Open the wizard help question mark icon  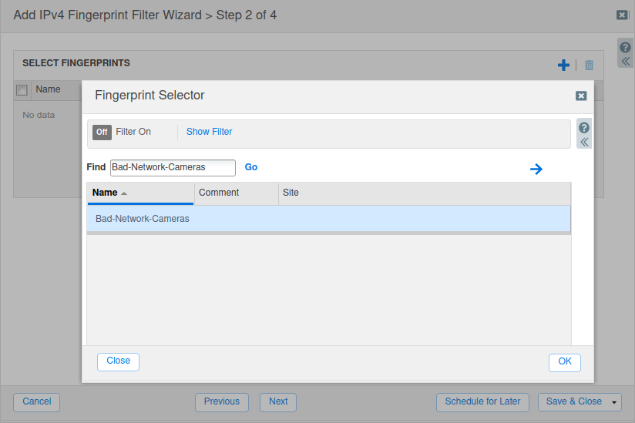(625, 47)
